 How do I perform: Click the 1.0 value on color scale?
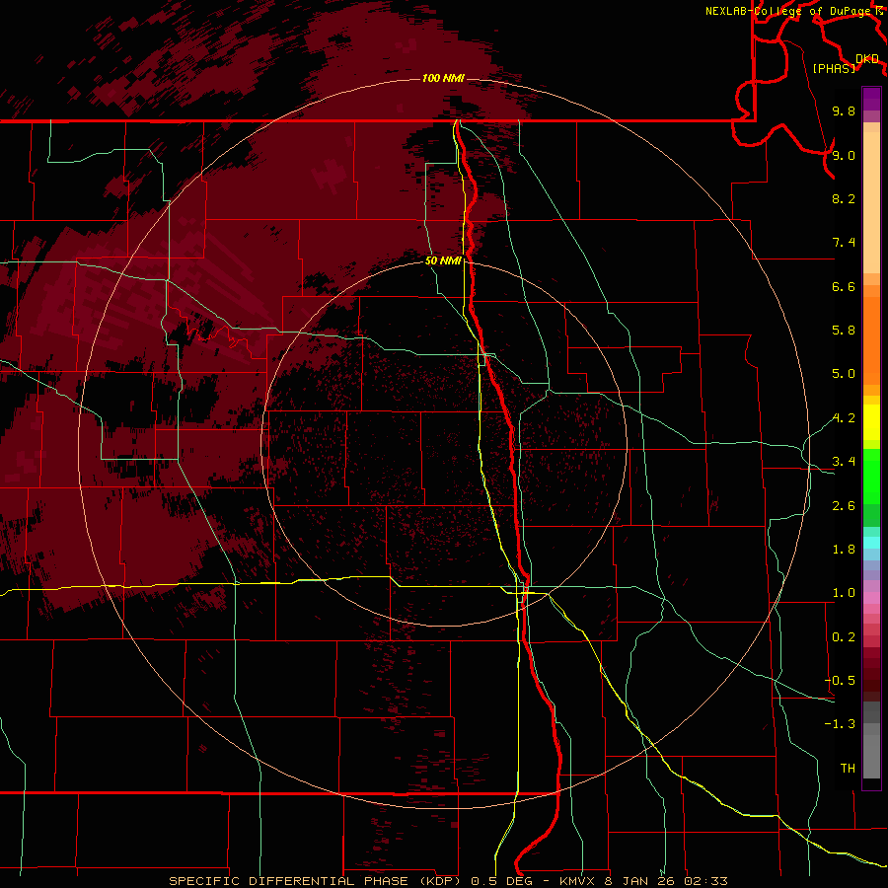pyautogui.click(x=844, y=593)
